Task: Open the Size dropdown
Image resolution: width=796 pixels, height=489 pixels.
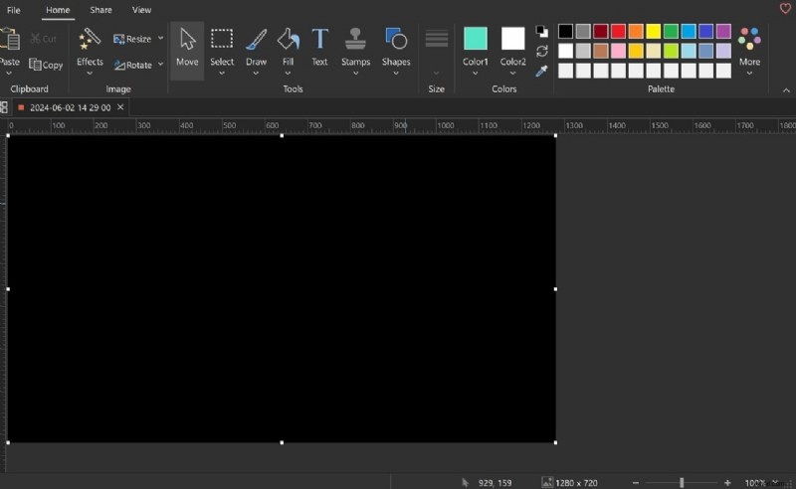Action: pos(436,73)
